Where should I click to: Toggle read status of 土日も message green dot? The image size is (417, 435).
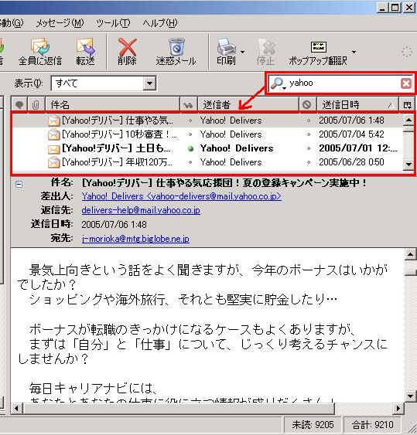pos(190,148)
